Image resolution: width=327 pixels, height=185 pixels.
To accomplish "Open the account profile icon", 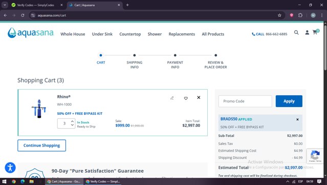I will pos(307,32).
